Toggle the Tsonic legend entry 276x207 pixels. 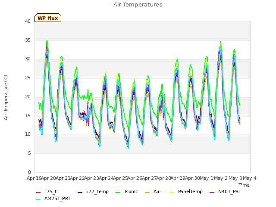click(126, 191)
